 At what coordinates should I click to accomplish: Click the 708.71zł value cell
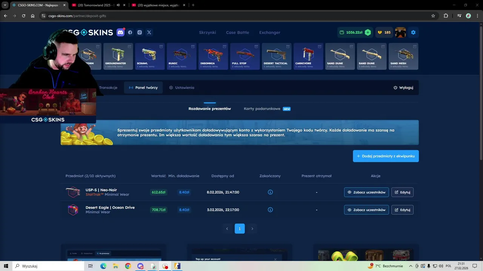(158, 210)
